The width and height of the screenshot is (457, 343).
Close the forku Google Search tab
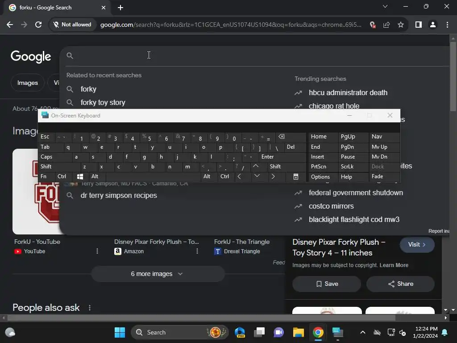[x=104, y=8]
